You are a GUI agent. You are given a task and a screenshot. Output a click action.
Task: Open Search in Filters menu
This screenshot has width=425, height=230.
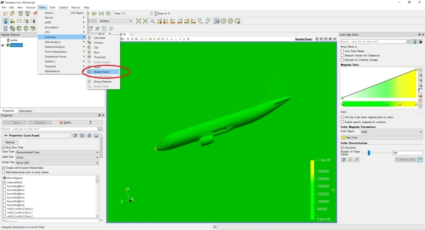(x=62, y=13)
